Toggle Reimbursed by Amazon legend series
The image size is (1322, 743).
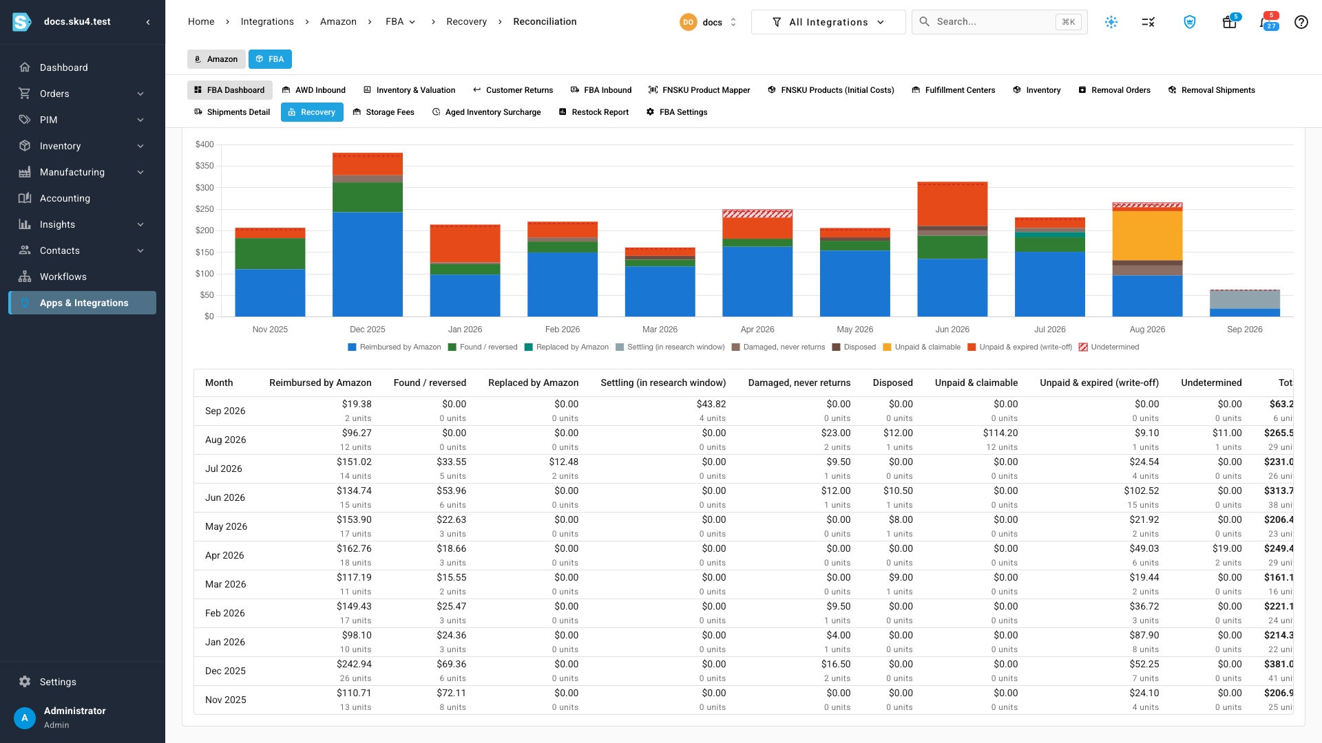395,347
